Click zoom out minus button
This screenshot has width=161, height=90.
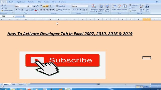coord(150,87)
